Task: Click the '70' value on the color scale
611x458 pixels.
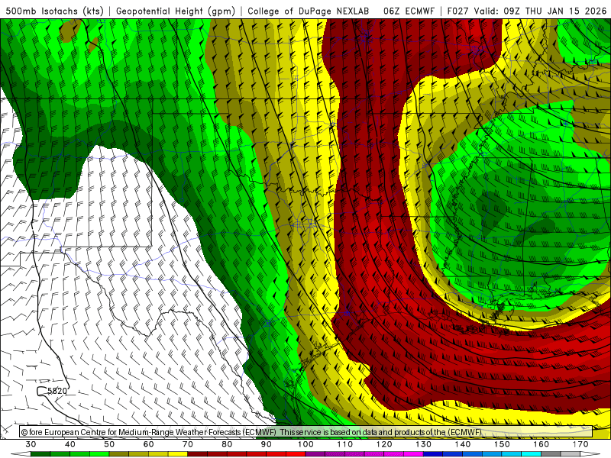Action: click(188, 444)
